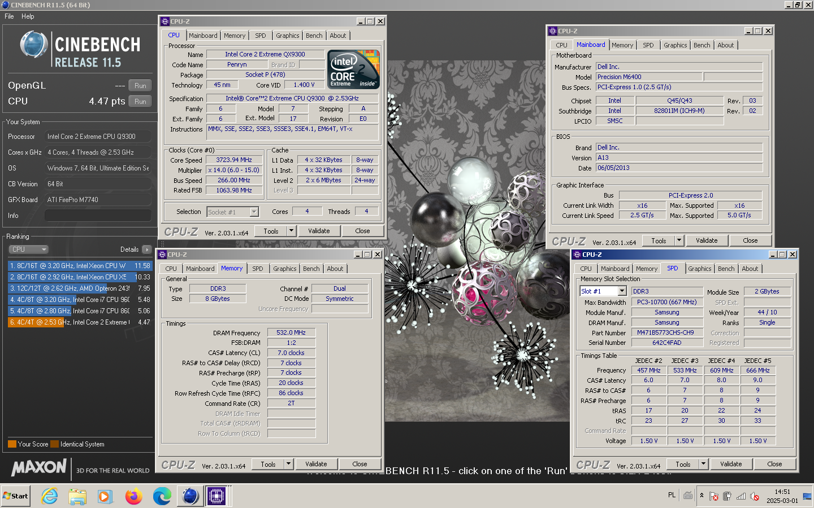Click the orange Your Score swatch
The width and height of the screenshot is (814, 508).
[12, 444]
